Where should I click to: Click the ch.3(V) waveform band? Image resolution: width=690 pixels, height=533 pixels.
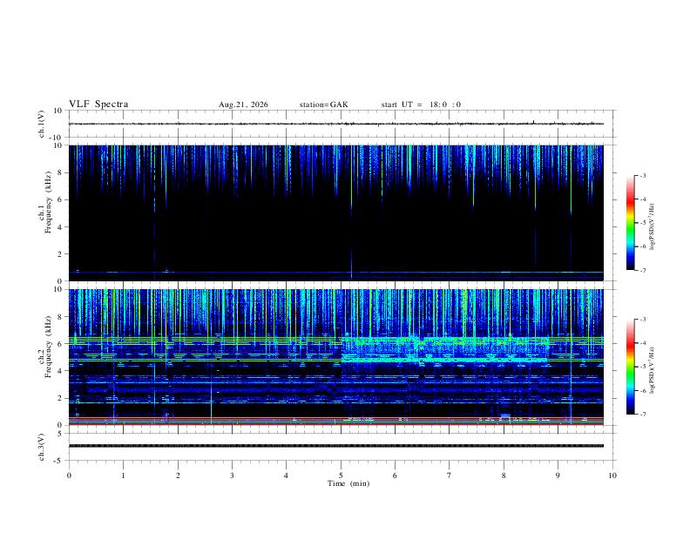coord(336,446)
